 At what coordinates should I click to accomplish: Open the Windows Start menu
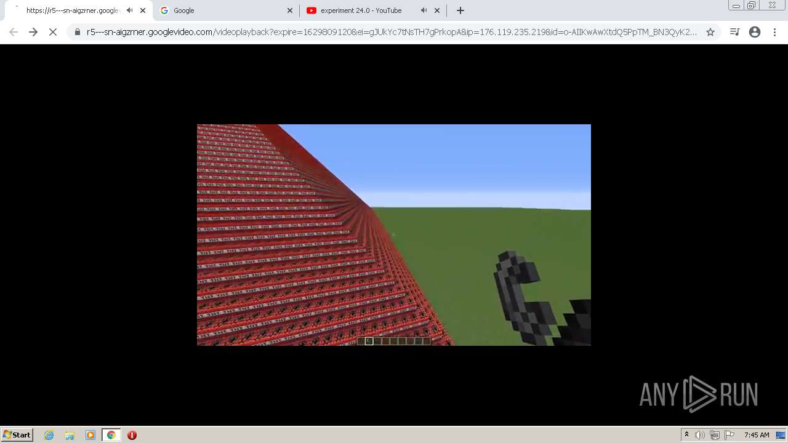pyautogui.click(x=17, y=435)
